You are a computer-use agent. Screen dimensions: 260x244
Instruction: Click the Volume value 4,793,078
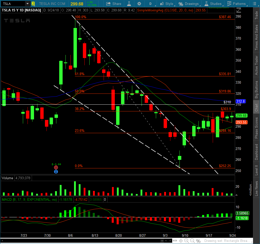click(23, 178)
